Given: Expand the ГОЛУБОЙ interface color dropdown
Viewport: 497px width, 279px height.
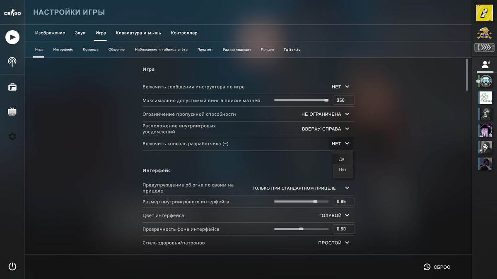Looking at the screenshot, I should [334, 215].
